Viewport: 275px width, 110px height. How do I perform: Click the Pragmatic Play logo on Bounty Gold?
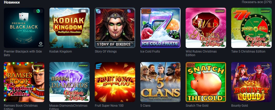265,65
